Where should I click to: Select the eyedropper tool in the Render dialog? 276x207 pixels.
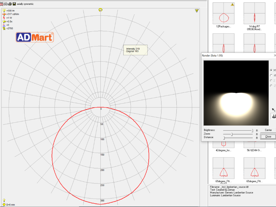tap(273, 110)
